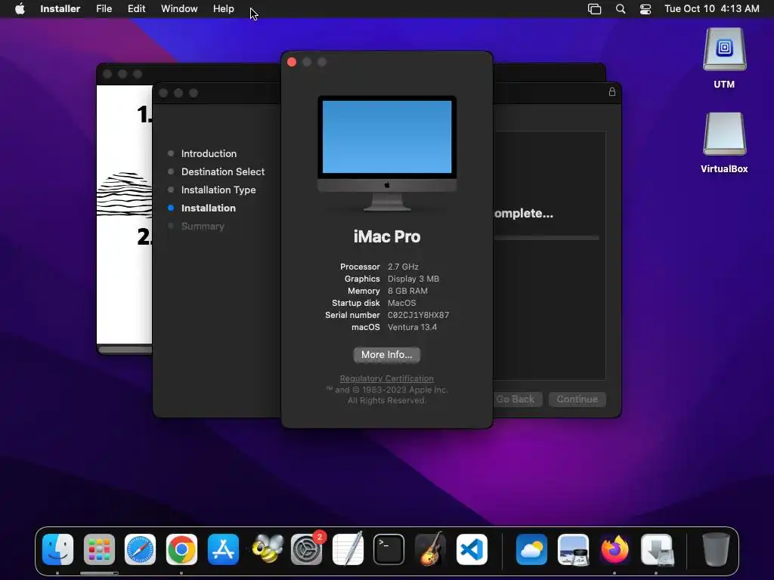Open Finder from the Dock
The image size is (774, 580).
(x=57, y=550)
